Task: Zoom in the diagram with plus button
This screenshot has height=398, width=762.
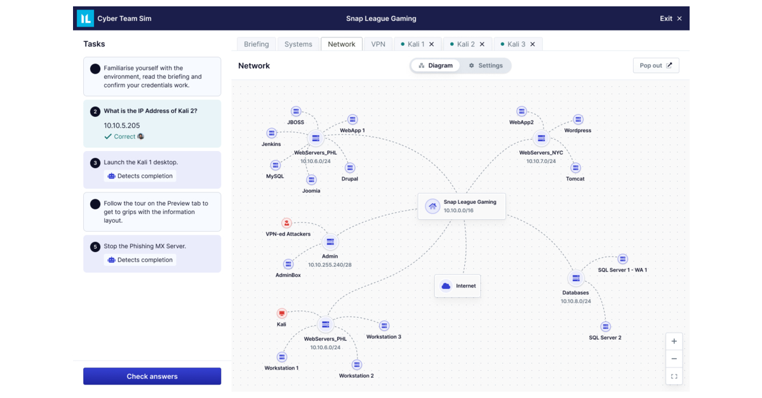Action: tap(674, 341)
